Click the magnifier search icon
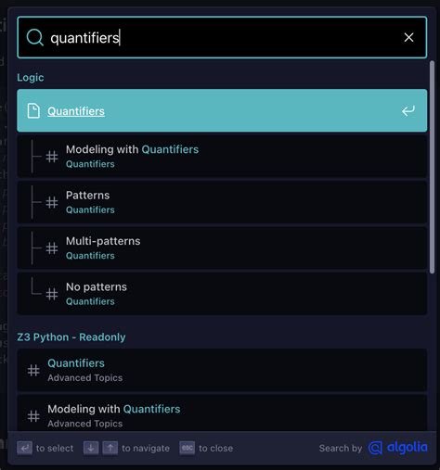 (x=34, y=37)
